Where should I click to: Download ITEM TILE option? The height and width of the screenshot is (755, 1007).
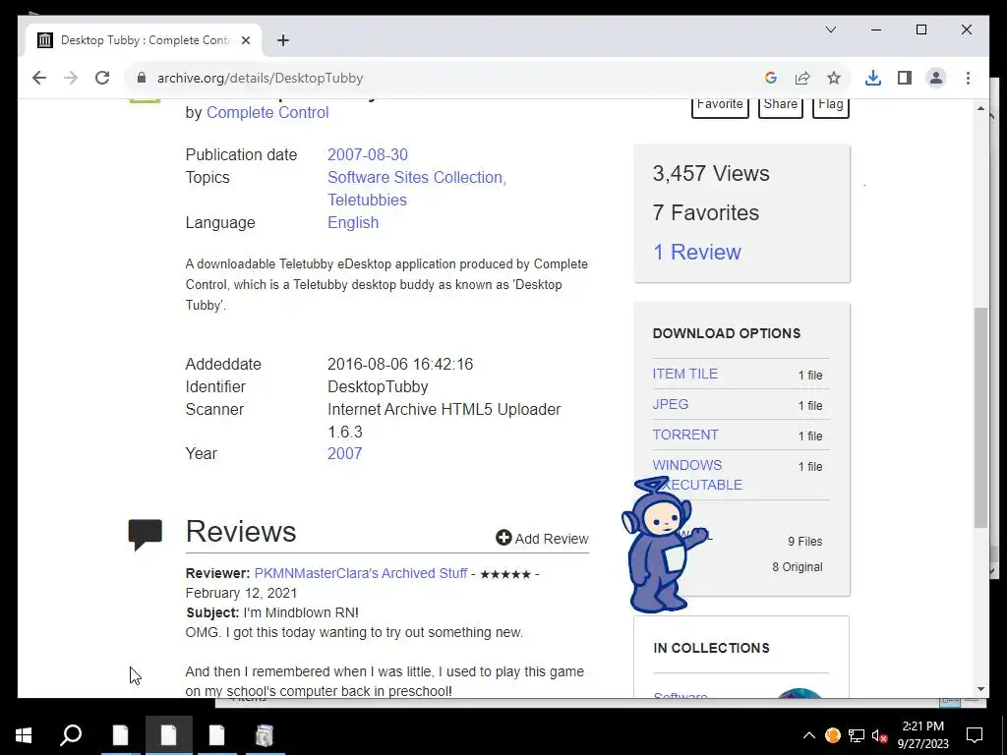684,374
